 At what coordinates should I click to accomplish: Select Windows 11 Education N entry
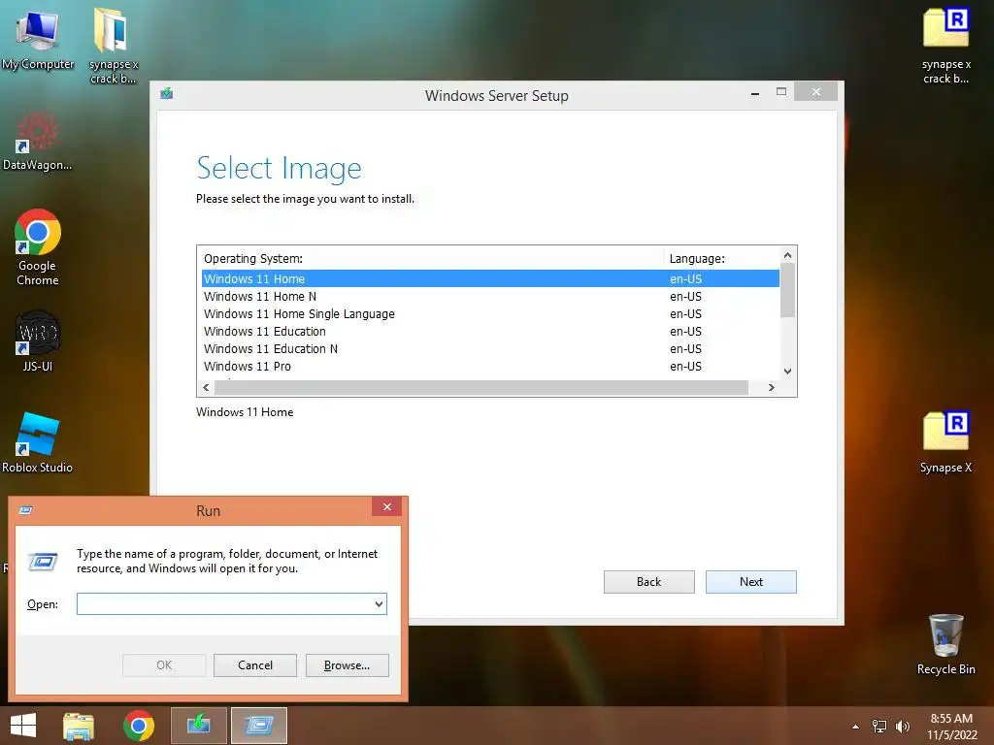490,349
